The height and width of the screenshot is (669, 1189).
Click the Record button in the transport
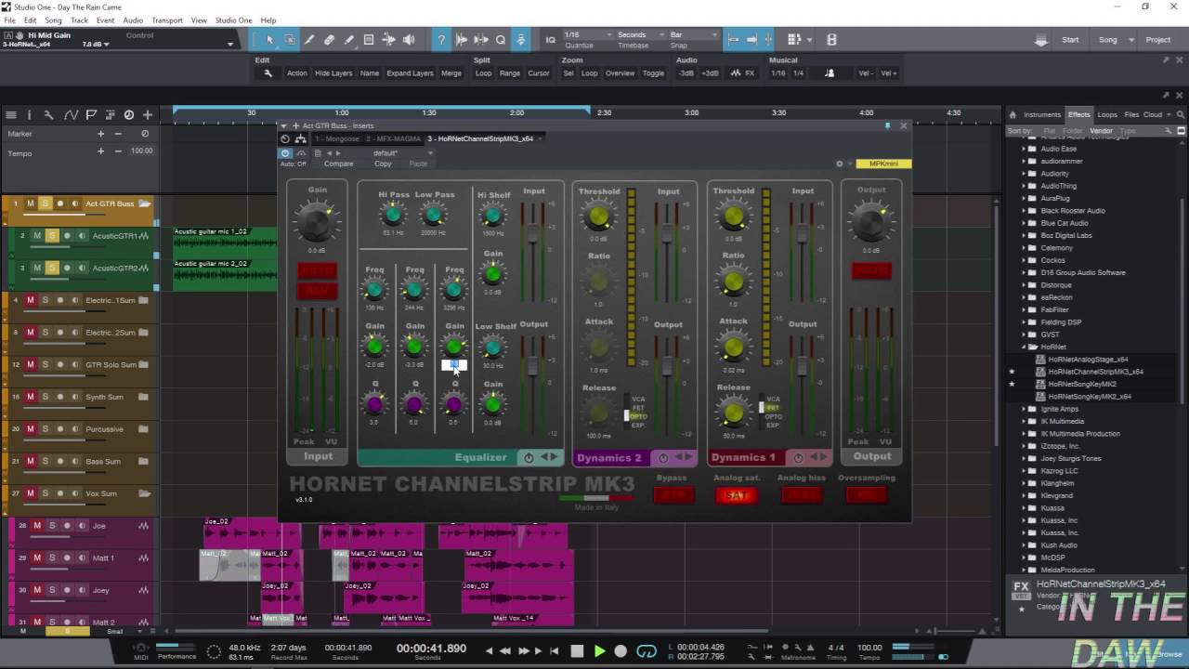[x=621, y=651]
